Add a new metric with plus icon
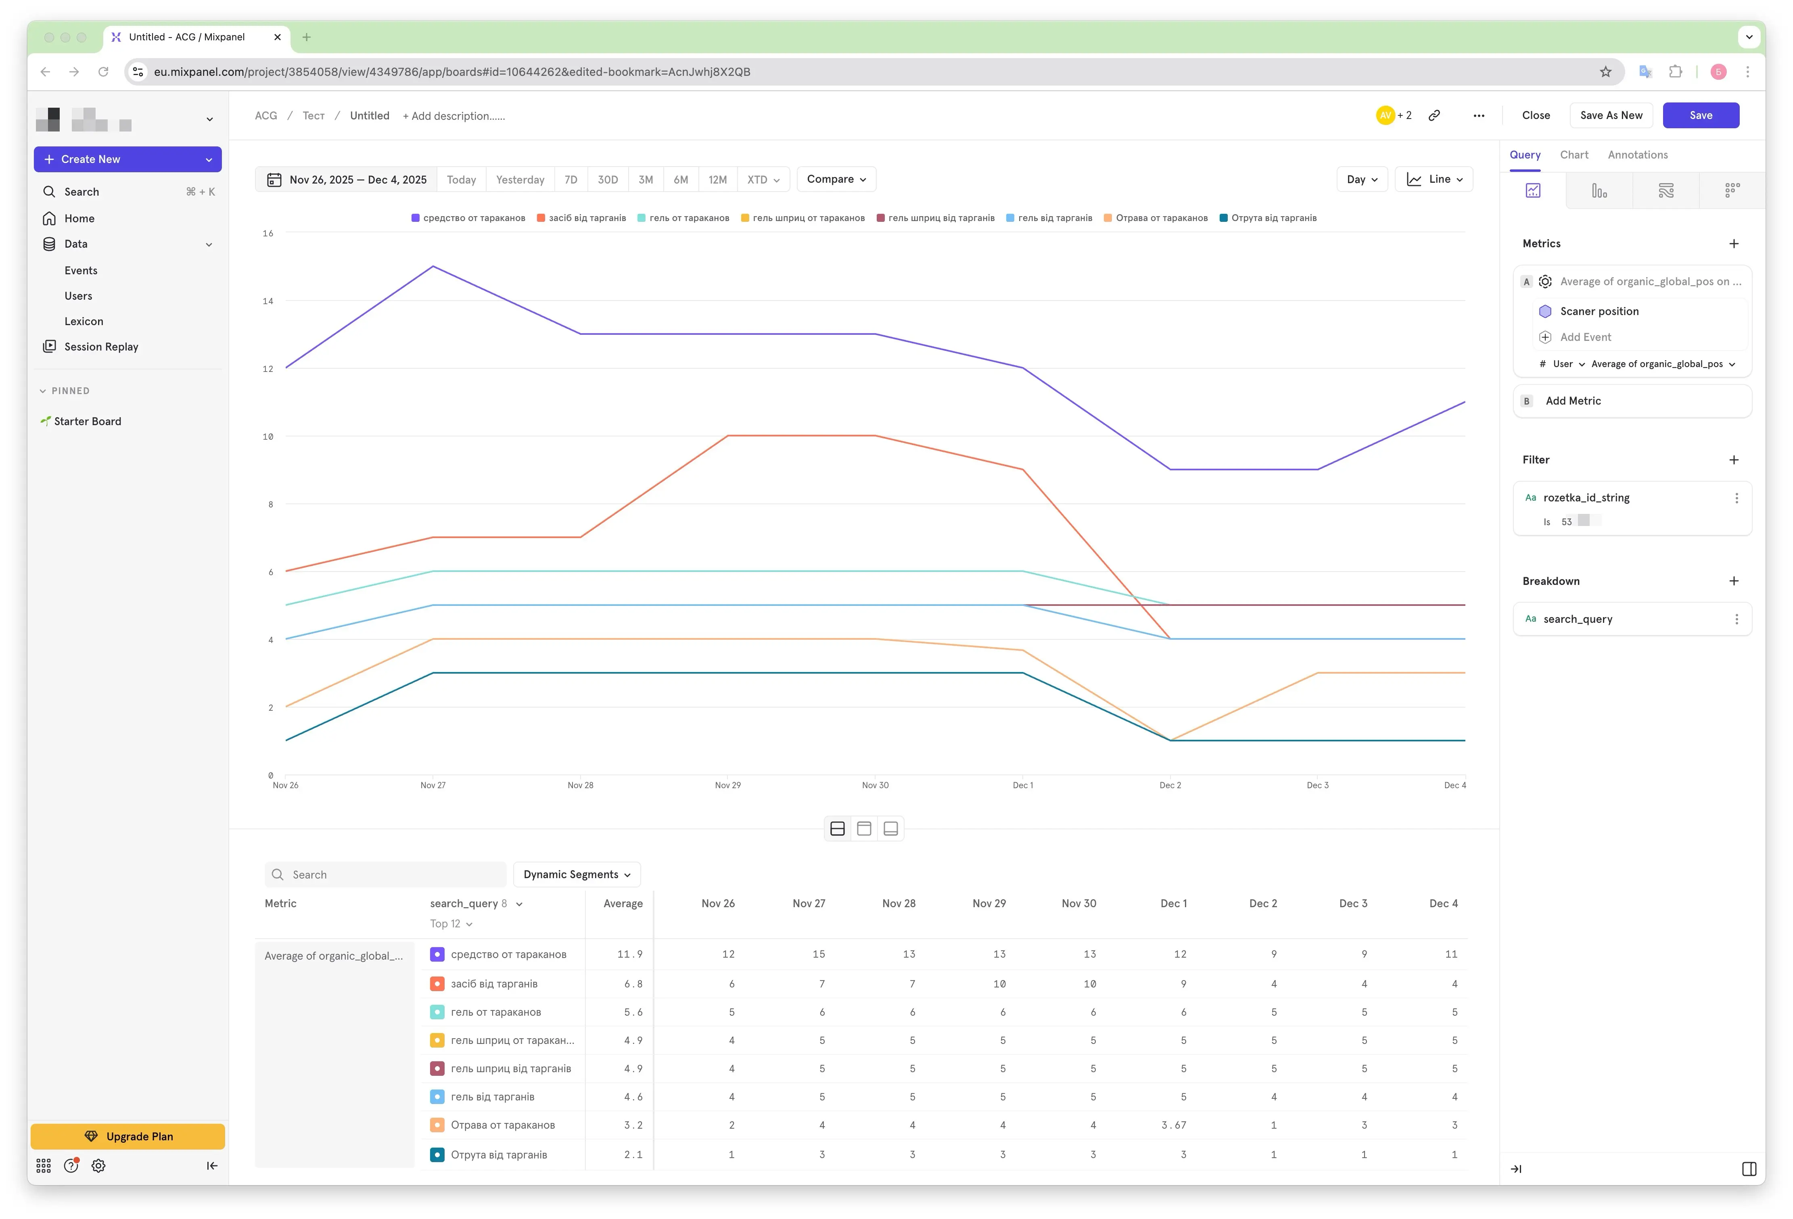Image resolution: width=1793 pixels, height=1219 pixels. click(x=1734, y=244)
